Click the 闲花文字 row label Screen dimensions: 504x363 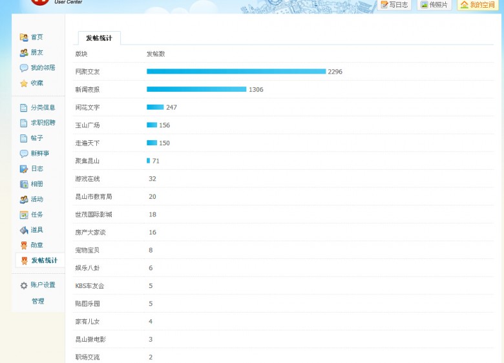click(87, 107)
